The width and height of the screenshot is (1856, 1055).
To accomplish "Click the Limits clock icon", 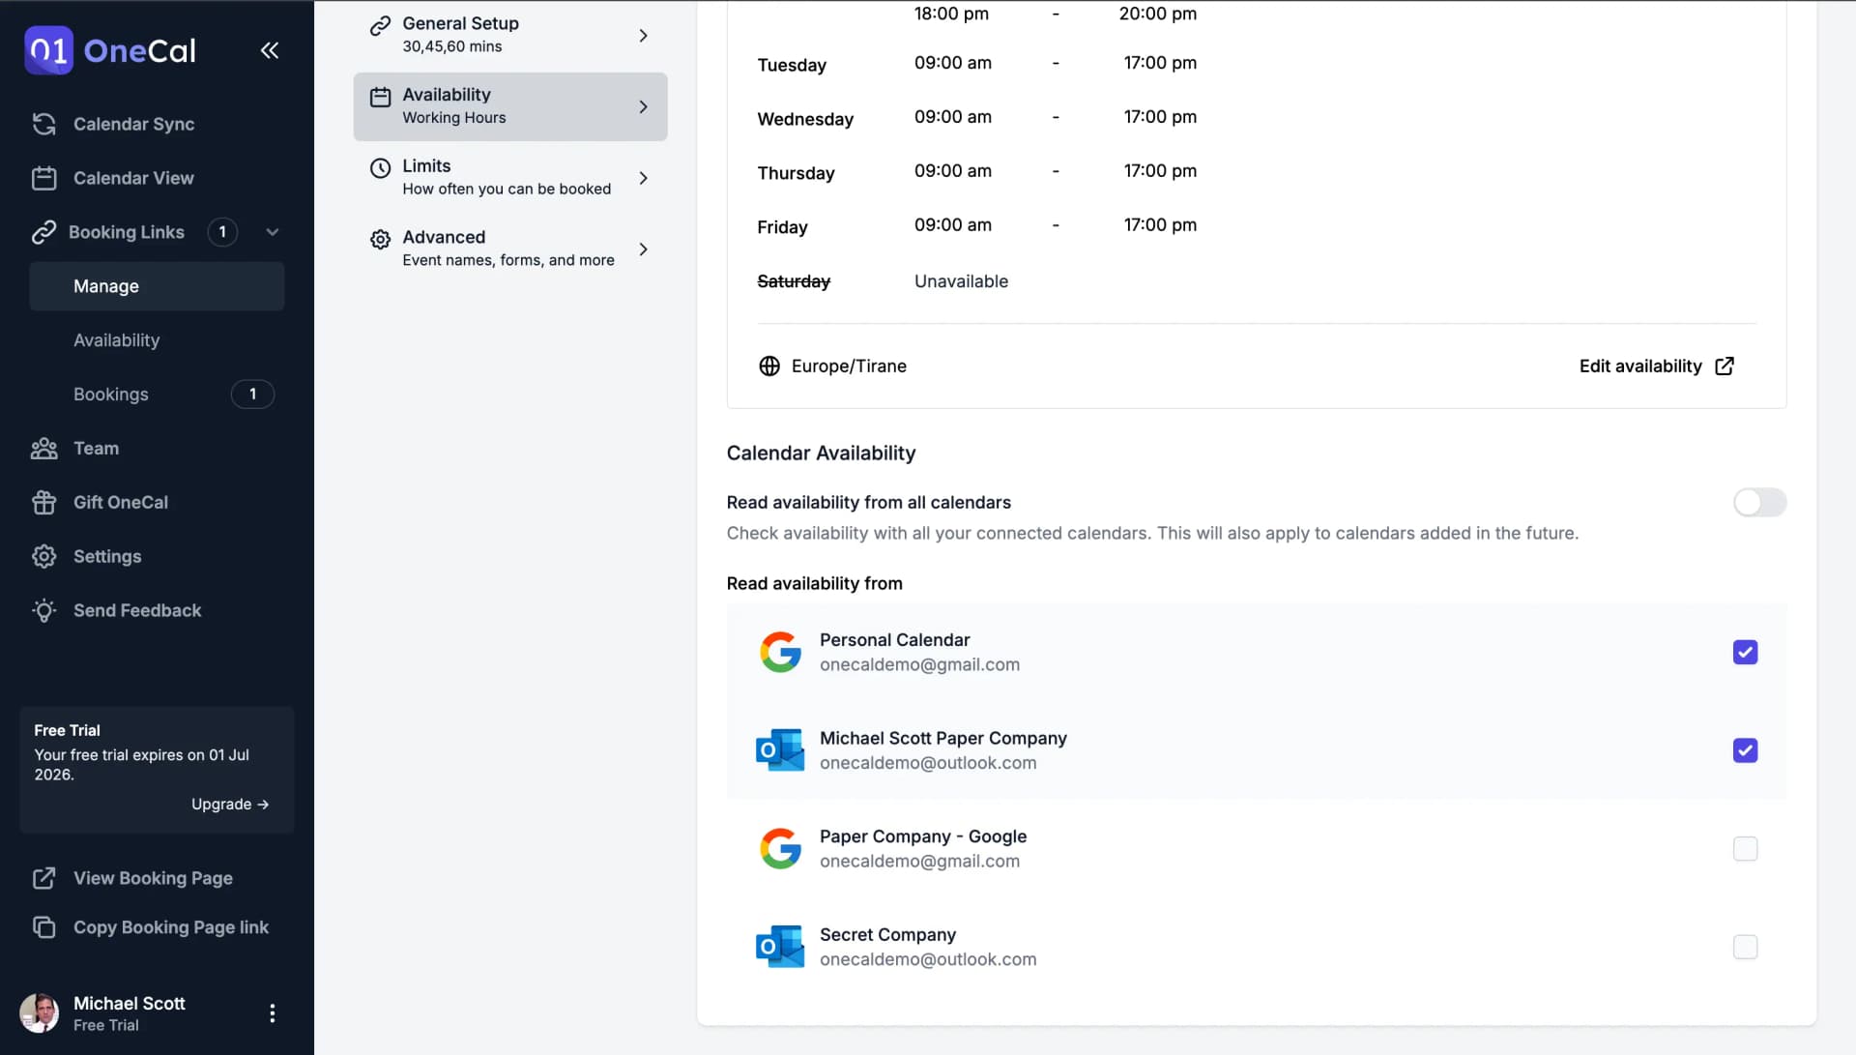I will [381, 168].
